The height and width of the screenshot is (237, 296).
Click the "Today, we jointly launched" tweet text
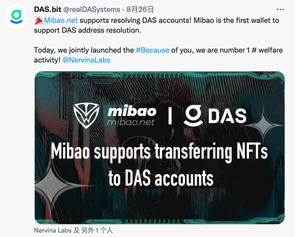click(83, 50)
